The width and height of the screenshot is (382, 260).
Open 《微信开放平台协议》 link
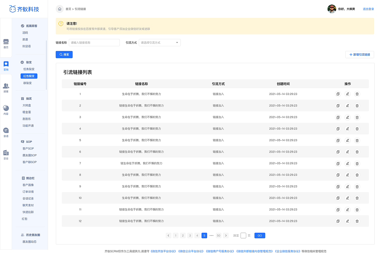(163, 251)
